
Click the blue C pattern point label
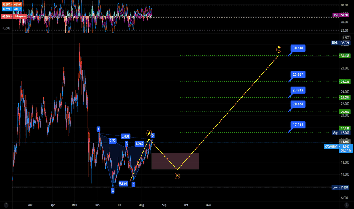(x=133, y=184)
